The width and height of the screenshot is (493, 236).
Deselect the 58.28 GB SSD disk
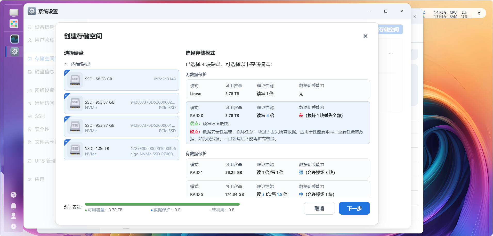122,80
